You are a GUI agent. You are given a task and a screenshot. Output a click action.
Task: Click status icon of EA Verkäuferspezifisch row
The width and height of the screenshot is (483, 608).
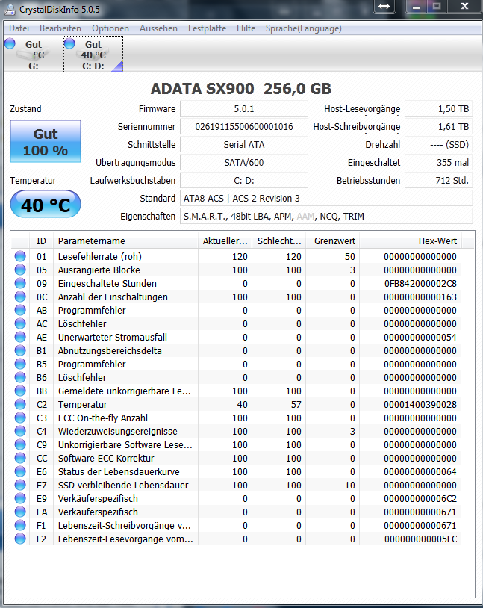(20, 512)
